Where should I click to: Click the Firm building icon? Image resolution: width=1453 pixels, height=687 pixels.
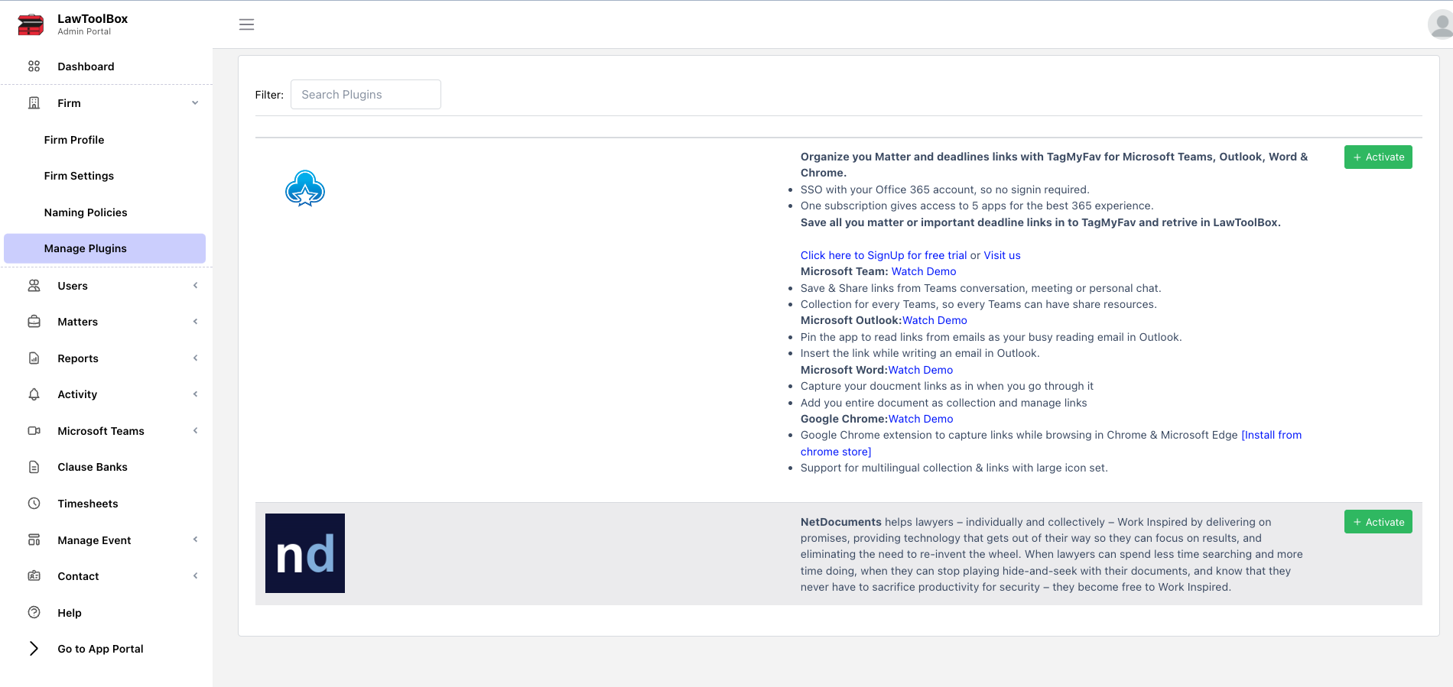[x=34, y=103]
